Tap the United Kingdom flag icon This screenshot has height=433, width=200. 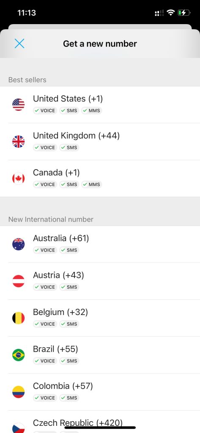coord(19,142)
